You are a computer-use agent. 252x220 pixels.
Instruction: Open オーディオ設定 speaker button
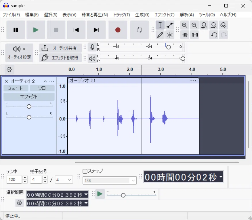19,53
